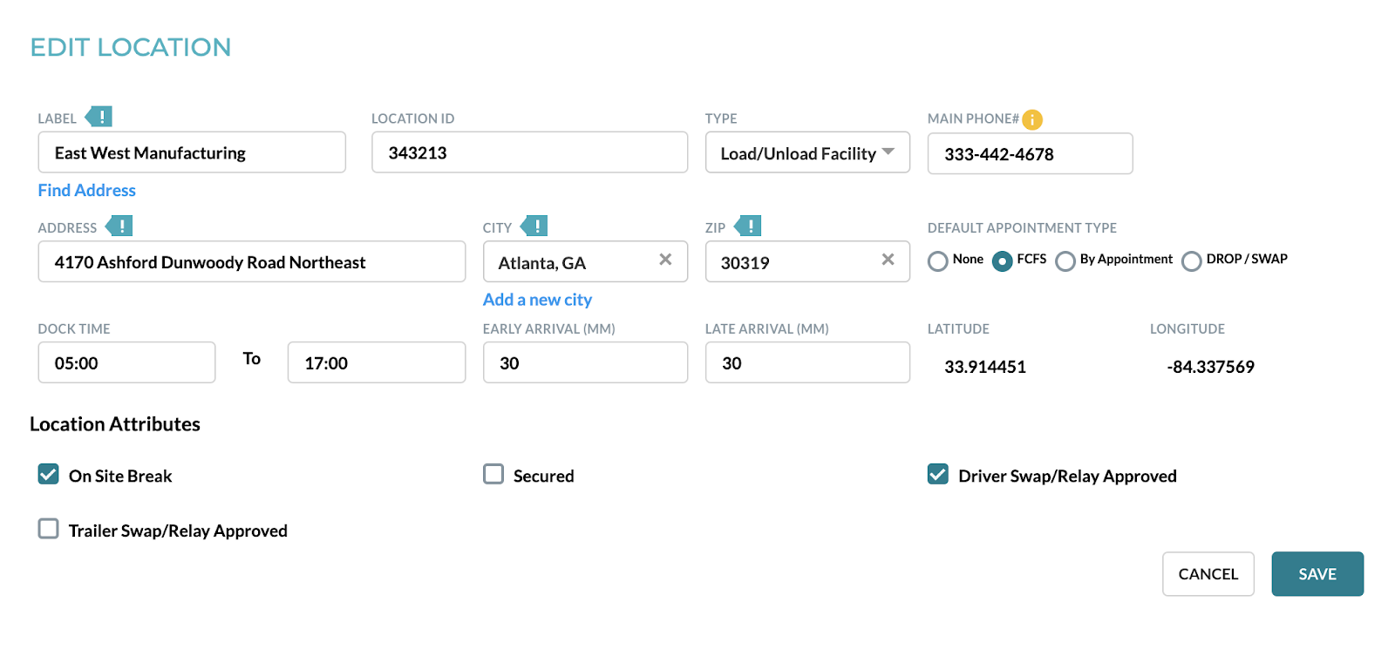
Task: Click the longitude value -84.337569
Action: tap(1210, 367)
